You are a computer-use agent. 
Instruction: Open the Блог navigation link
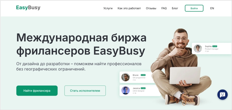click(175, 9)
